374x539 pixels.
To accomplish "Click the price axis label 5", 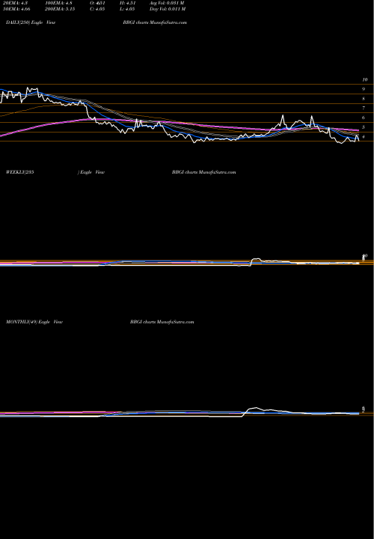I will (x=364, y=127).
